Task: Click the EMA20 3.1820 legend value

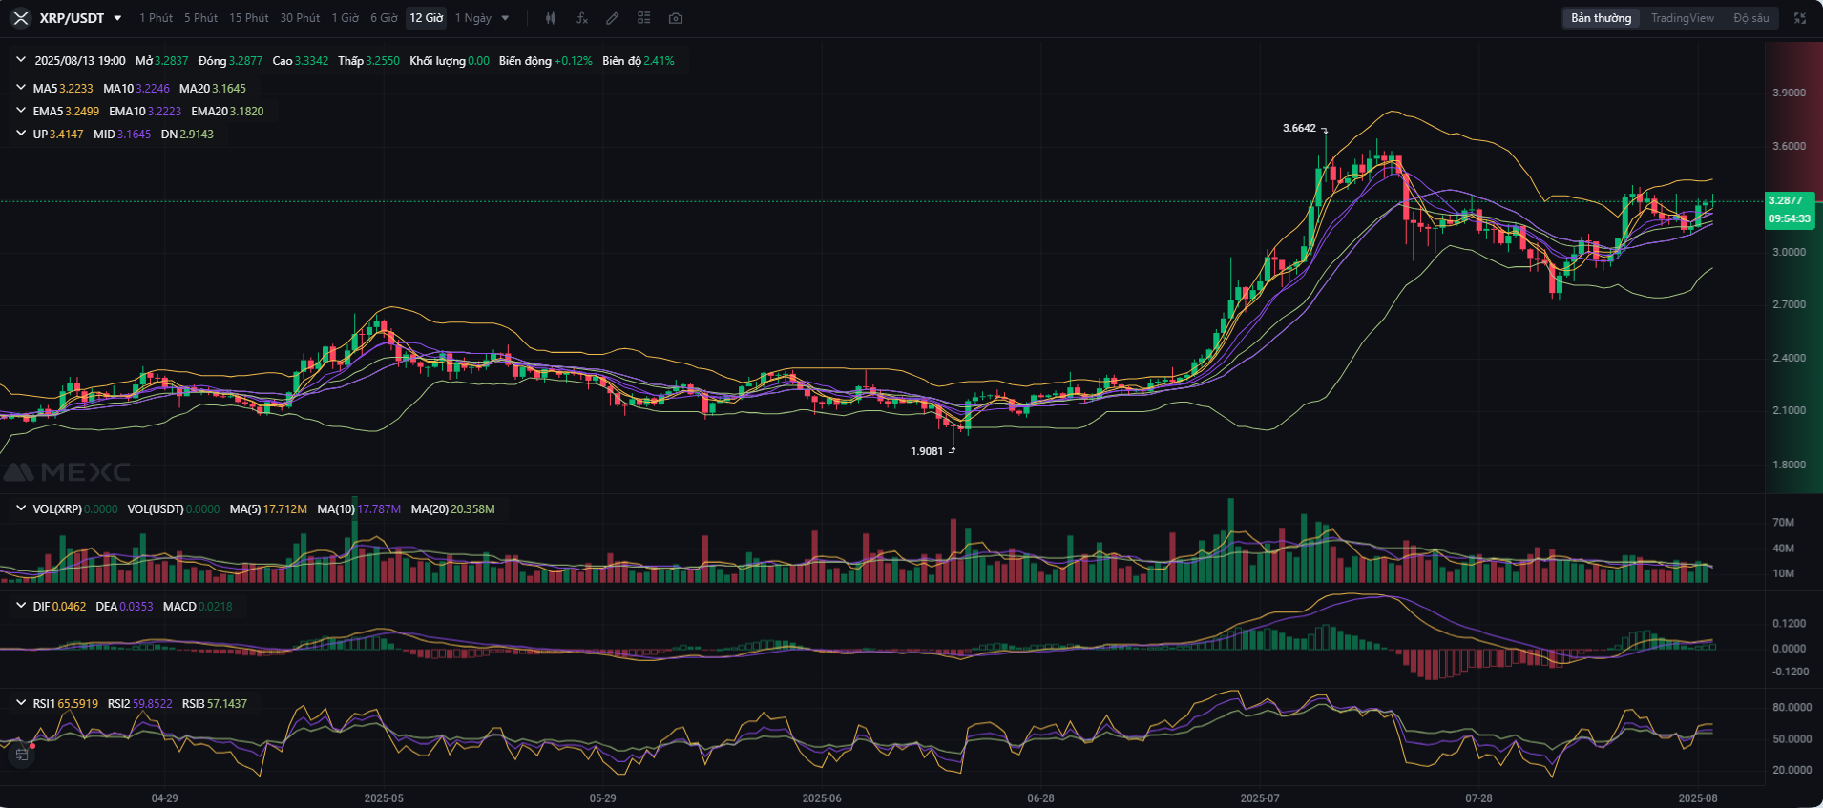Action: (227, 112)
